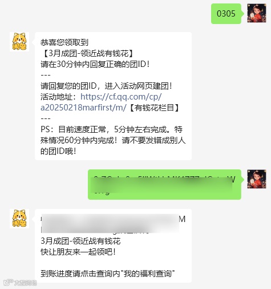The image size is (271, 289).
Task: Select the PS:目前速度正常 paragraph
Action: 113,140
